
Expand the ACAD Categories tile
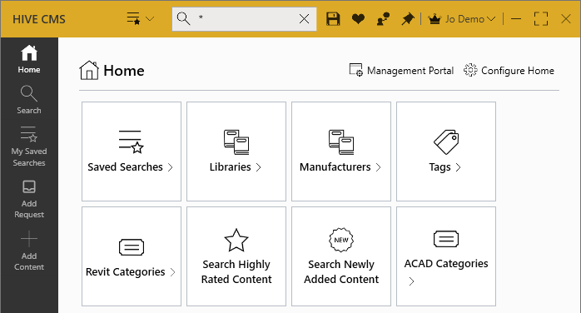tap(446, 256)
